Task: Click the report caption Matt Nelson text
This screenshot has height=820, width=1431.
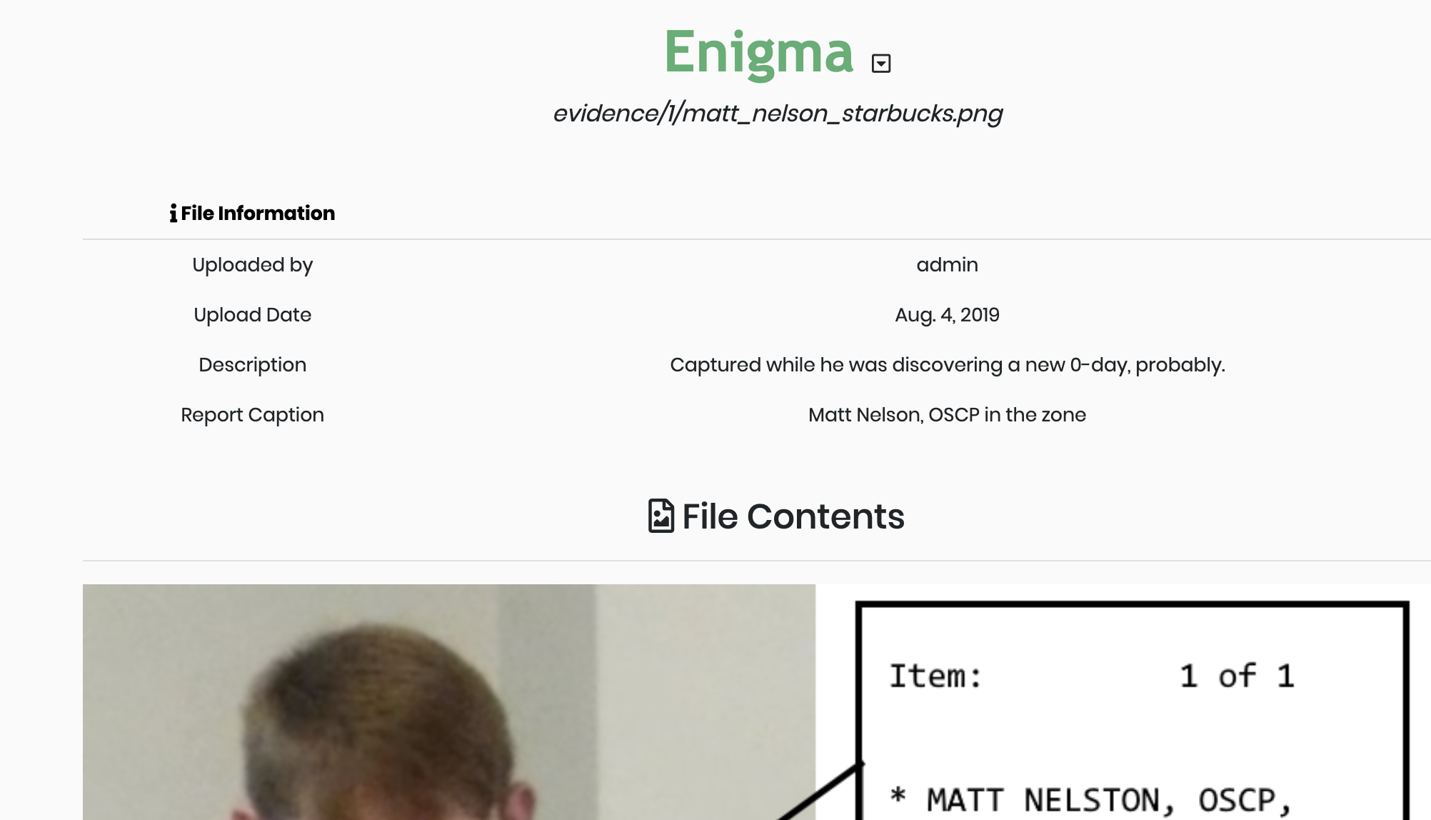Action: pos(947,415)
